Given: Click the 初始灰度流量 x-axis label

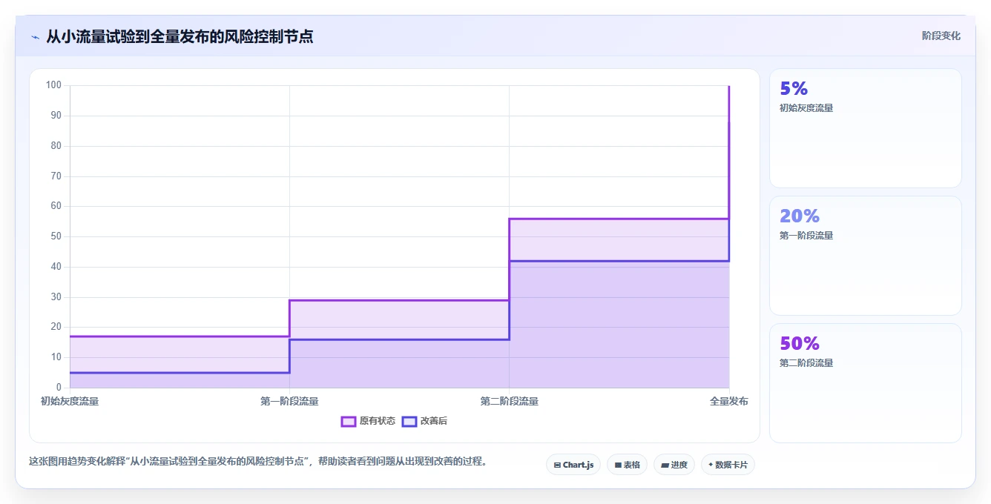Looking at the screenshot, I should [x=70, y=401].
